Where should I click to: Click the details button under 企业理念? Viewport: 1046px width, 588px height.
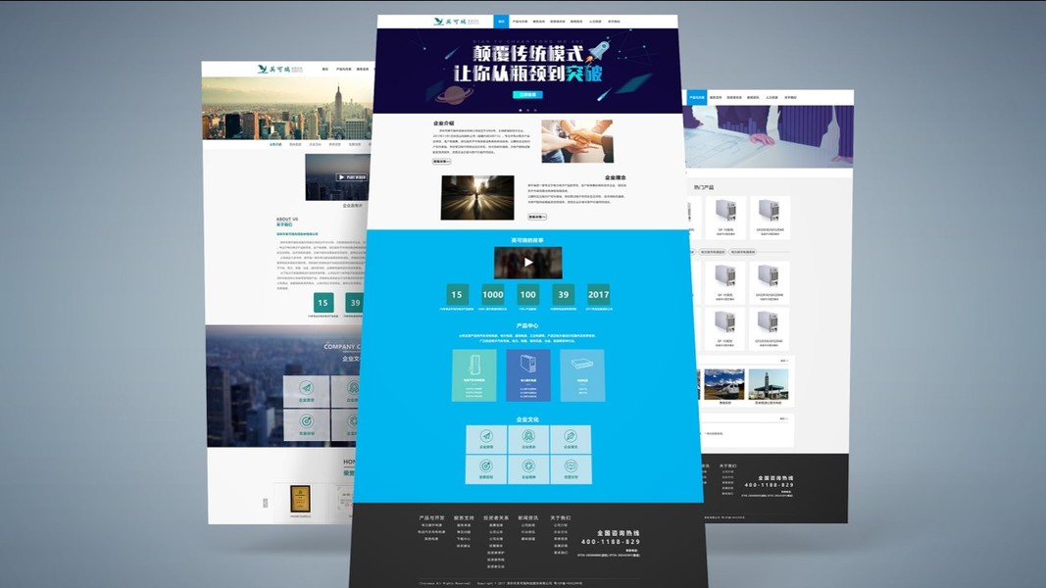click(537, 217)
